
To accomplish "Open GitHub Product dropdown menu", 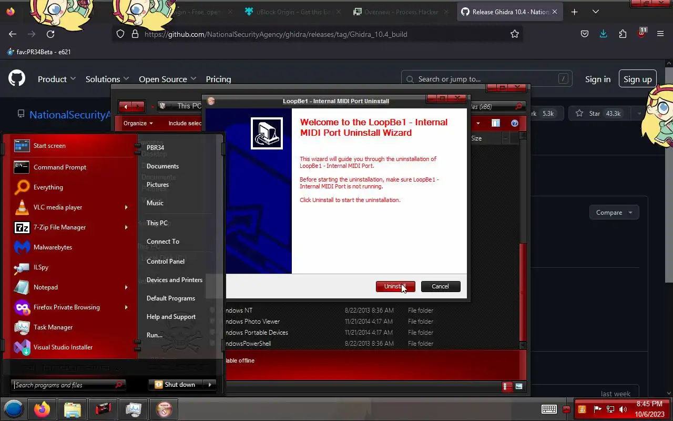I will (57, 79).
